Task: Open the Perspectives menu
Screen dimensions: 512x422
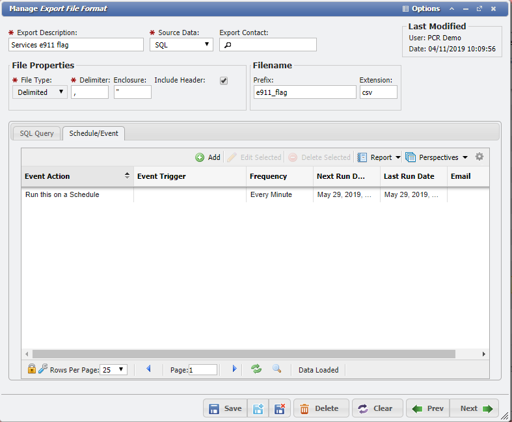Action: [437, 157]
